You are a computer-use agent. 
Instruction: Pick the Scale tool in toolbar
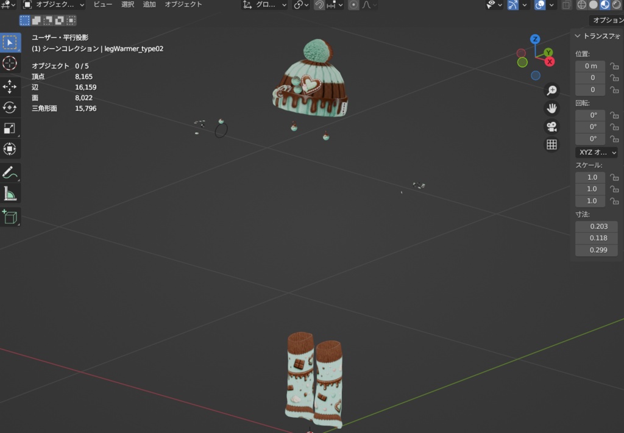point(10,128)
